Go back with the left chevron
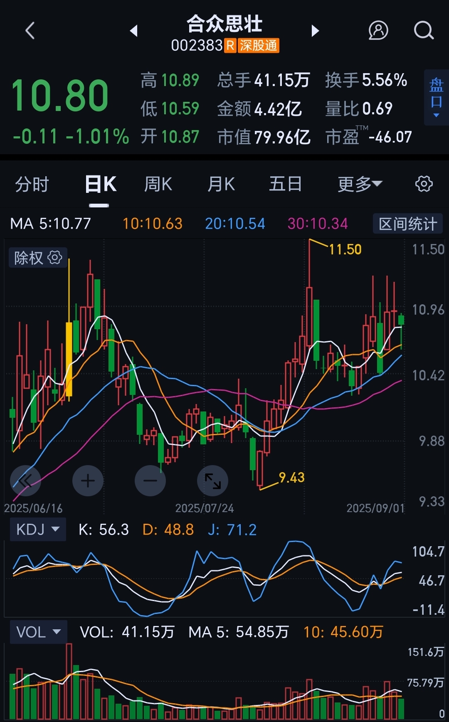This screenshot has width=449, height=722. [30, 31]
